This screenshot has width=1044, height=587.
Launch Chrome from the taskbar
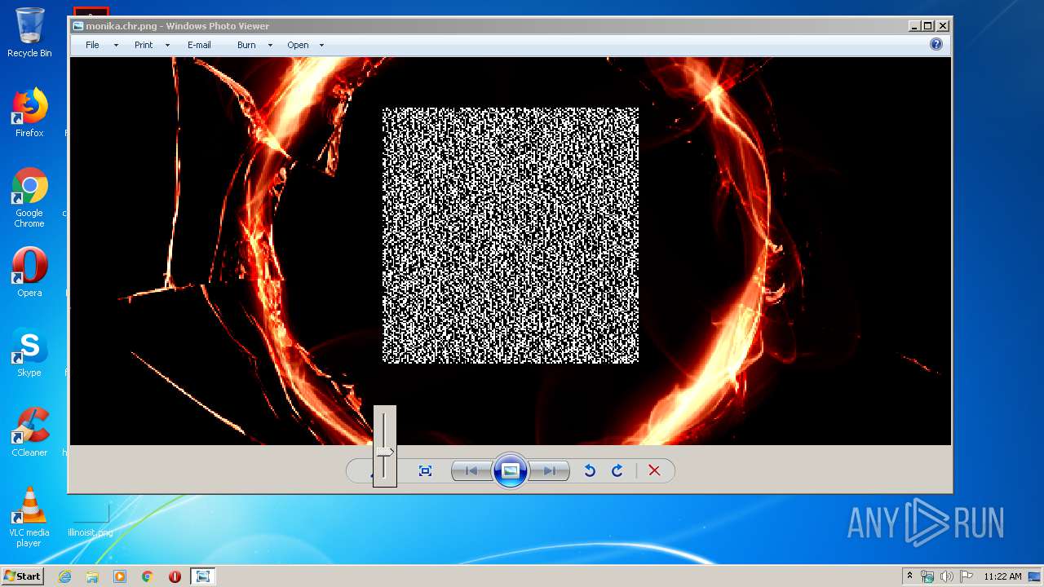click(148, 576)
